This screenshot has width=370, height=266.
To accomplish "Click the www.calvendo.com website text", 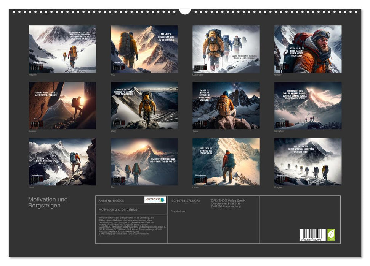I will [139, 234].
